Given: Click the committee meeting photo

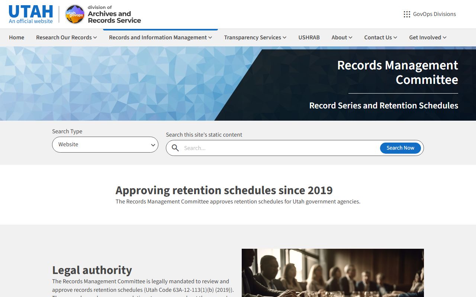Looking at the screenshot, I should pos(333,273).
